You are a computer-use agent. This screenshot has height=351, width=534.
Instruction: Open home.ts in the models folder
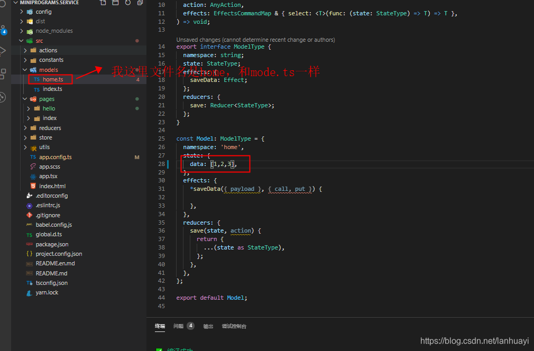click(53, 79)
